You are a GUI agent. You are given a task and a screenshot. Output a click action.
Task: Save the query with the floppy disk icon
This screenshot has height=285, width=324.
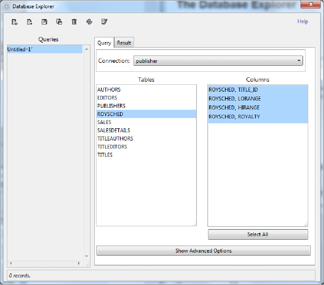point(44,22)
